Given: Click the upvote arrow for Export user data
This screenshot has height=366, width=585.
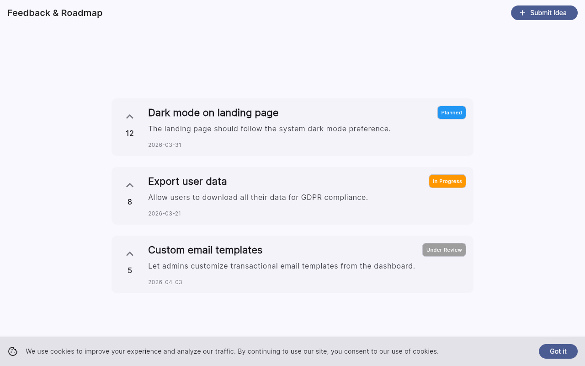Looking at the screenshot, I should click(x=129, y=185).
